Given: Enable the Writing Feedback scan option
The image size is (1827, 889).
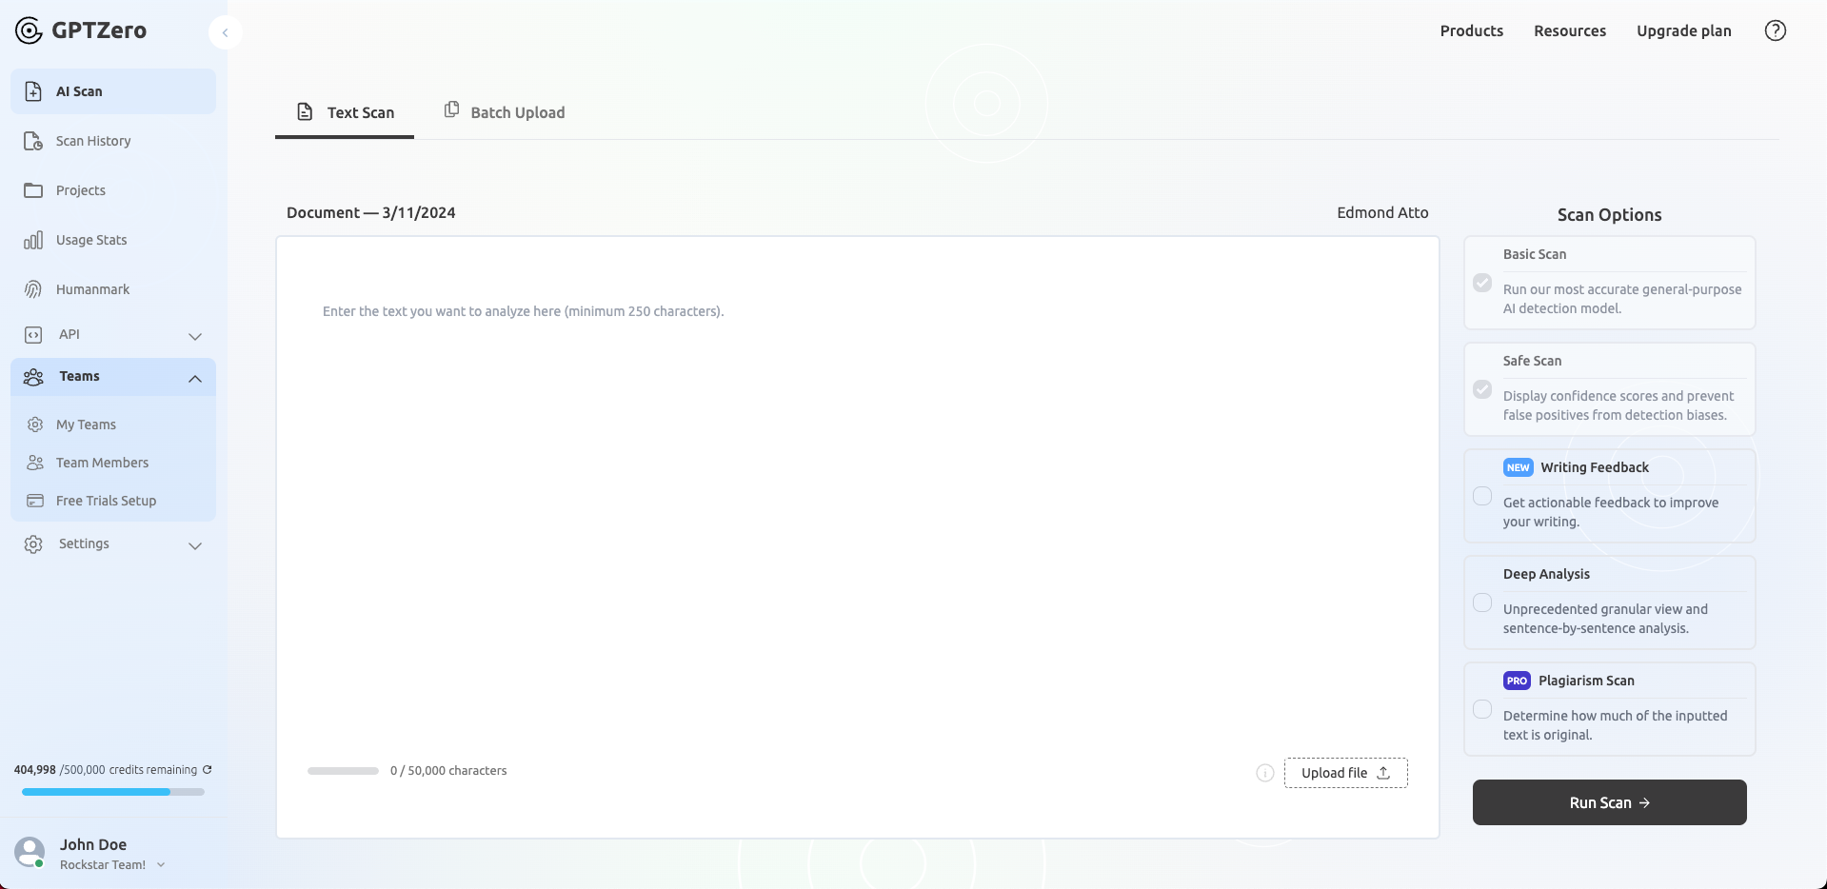Looking at the screenshot, I should [x=1481, y=496].
